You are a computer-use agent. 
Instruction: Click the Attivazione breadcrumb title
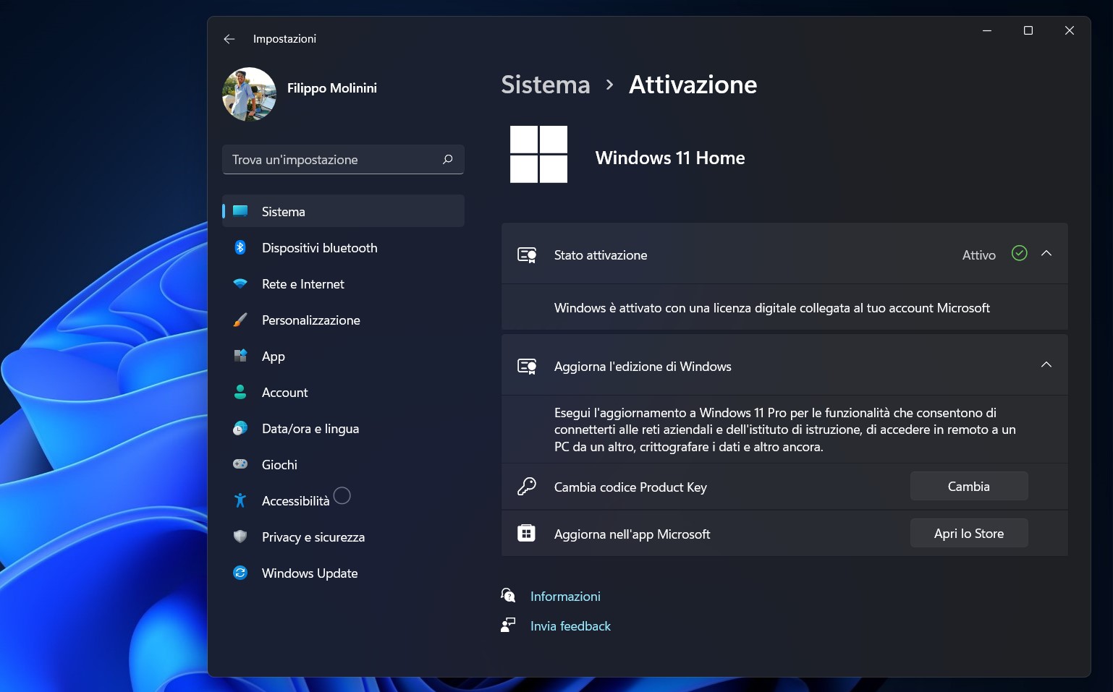click(x=693, y=85)
